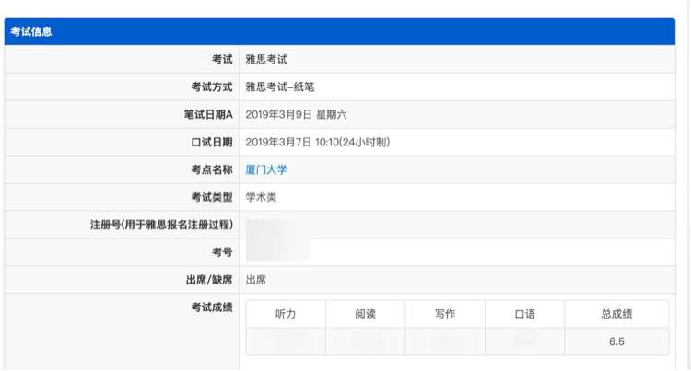
Task: Click the 阅读 score column header
Action: coord(366,314)
